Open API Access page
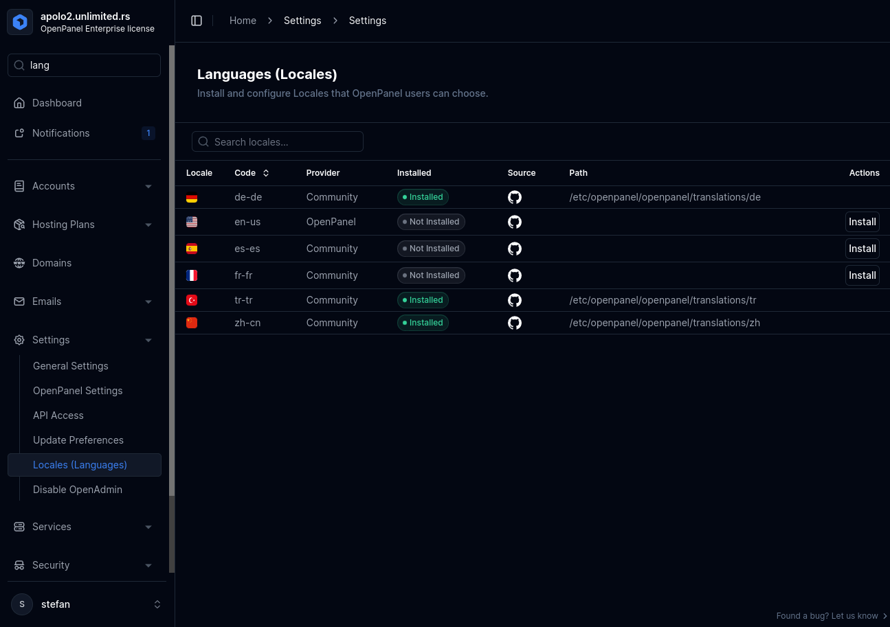This screenshot has height=627, width=890. pos(58,415)
